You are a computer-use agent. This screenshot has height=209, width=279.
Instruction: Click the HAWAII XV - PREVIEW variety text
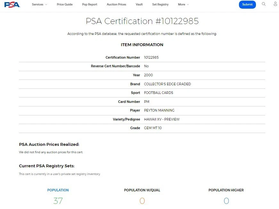162,119
